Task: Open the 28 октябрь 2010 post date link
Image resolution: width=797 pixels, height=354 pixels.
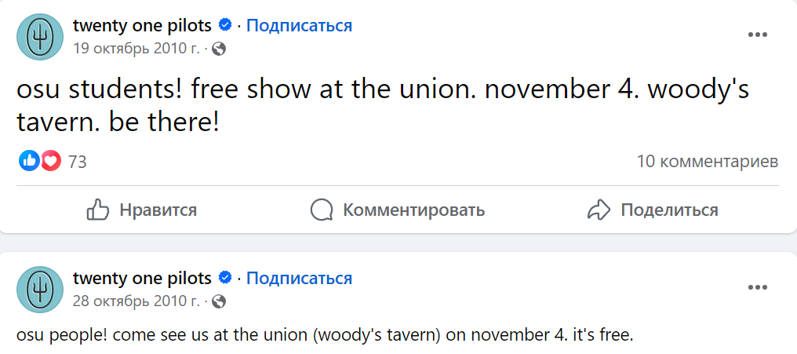Action: click(136, 301)
